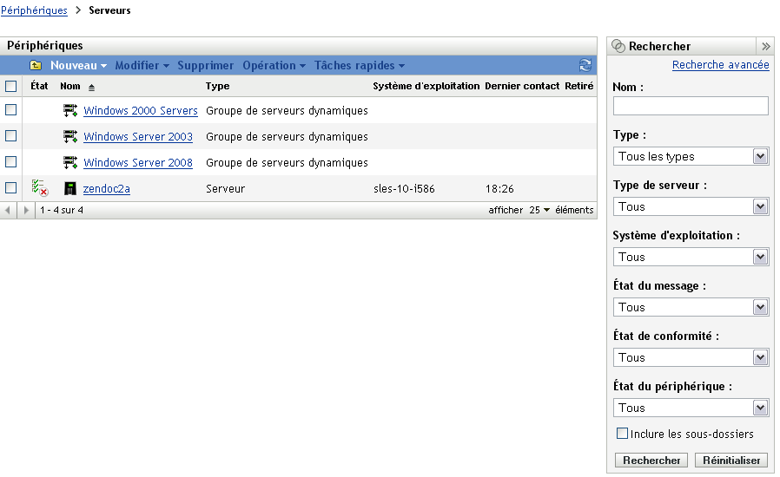This screenshot has height=477, width=780.
Task: Open the Nouveau menu
Action: (78, 66)
